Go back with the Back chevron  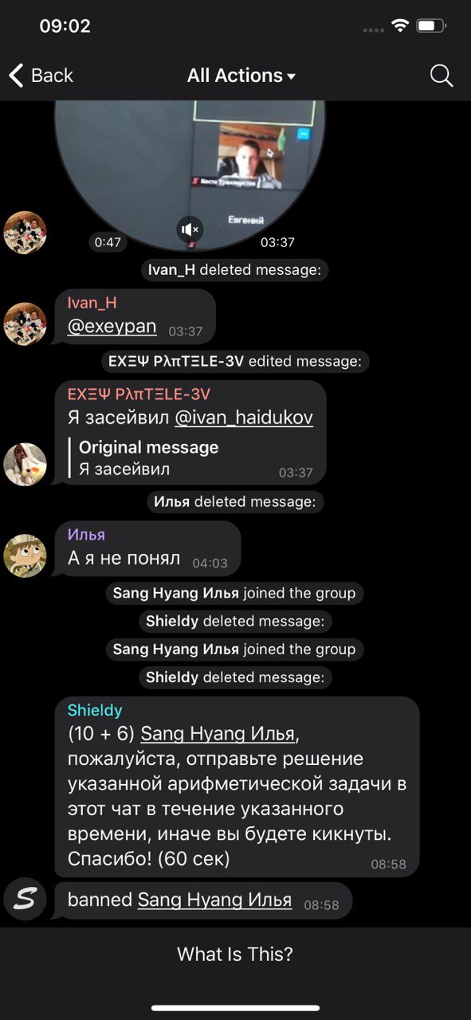tap(41, 76)
